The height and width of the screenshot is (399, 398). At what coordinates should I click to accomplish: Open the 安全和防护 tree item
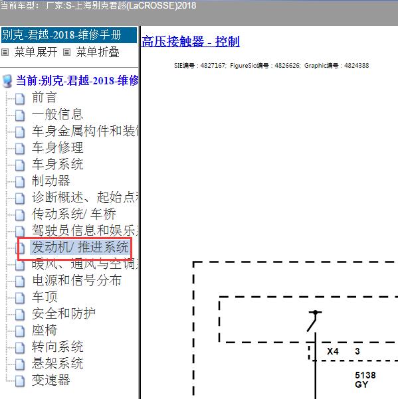click(x=63, y=313)
